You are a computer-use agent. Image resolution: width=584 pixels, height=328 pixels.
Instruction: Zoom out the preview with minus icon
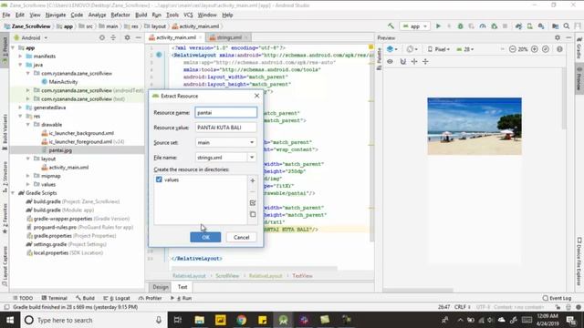pos(513,49)
